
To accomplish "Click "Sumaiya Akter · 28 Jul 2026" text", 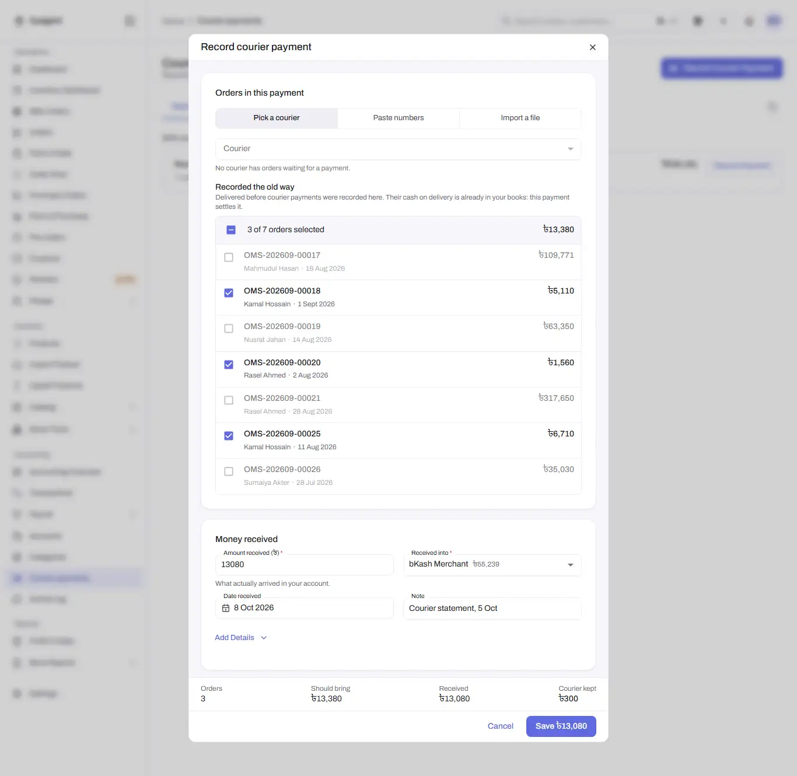I will point(288,483).
